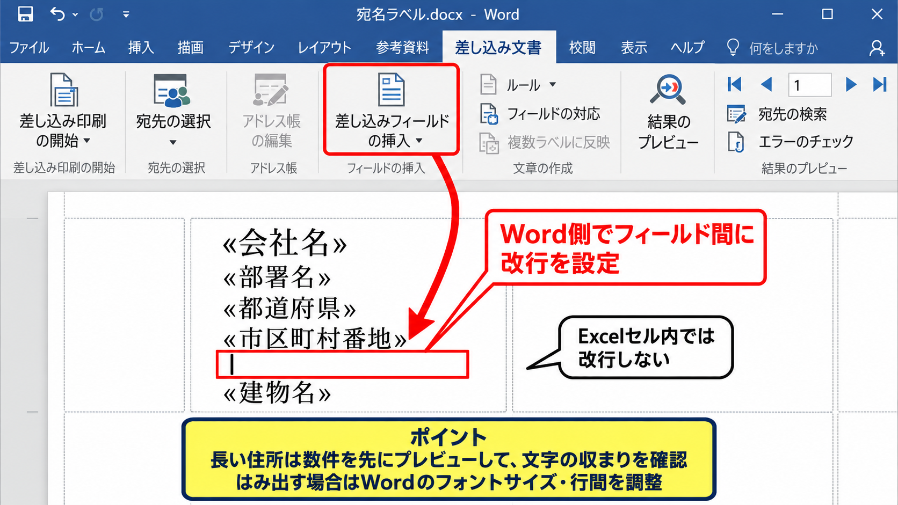898x505 pixels.
Task: Switch to the ホーム tab
Action: pos(89,48)
